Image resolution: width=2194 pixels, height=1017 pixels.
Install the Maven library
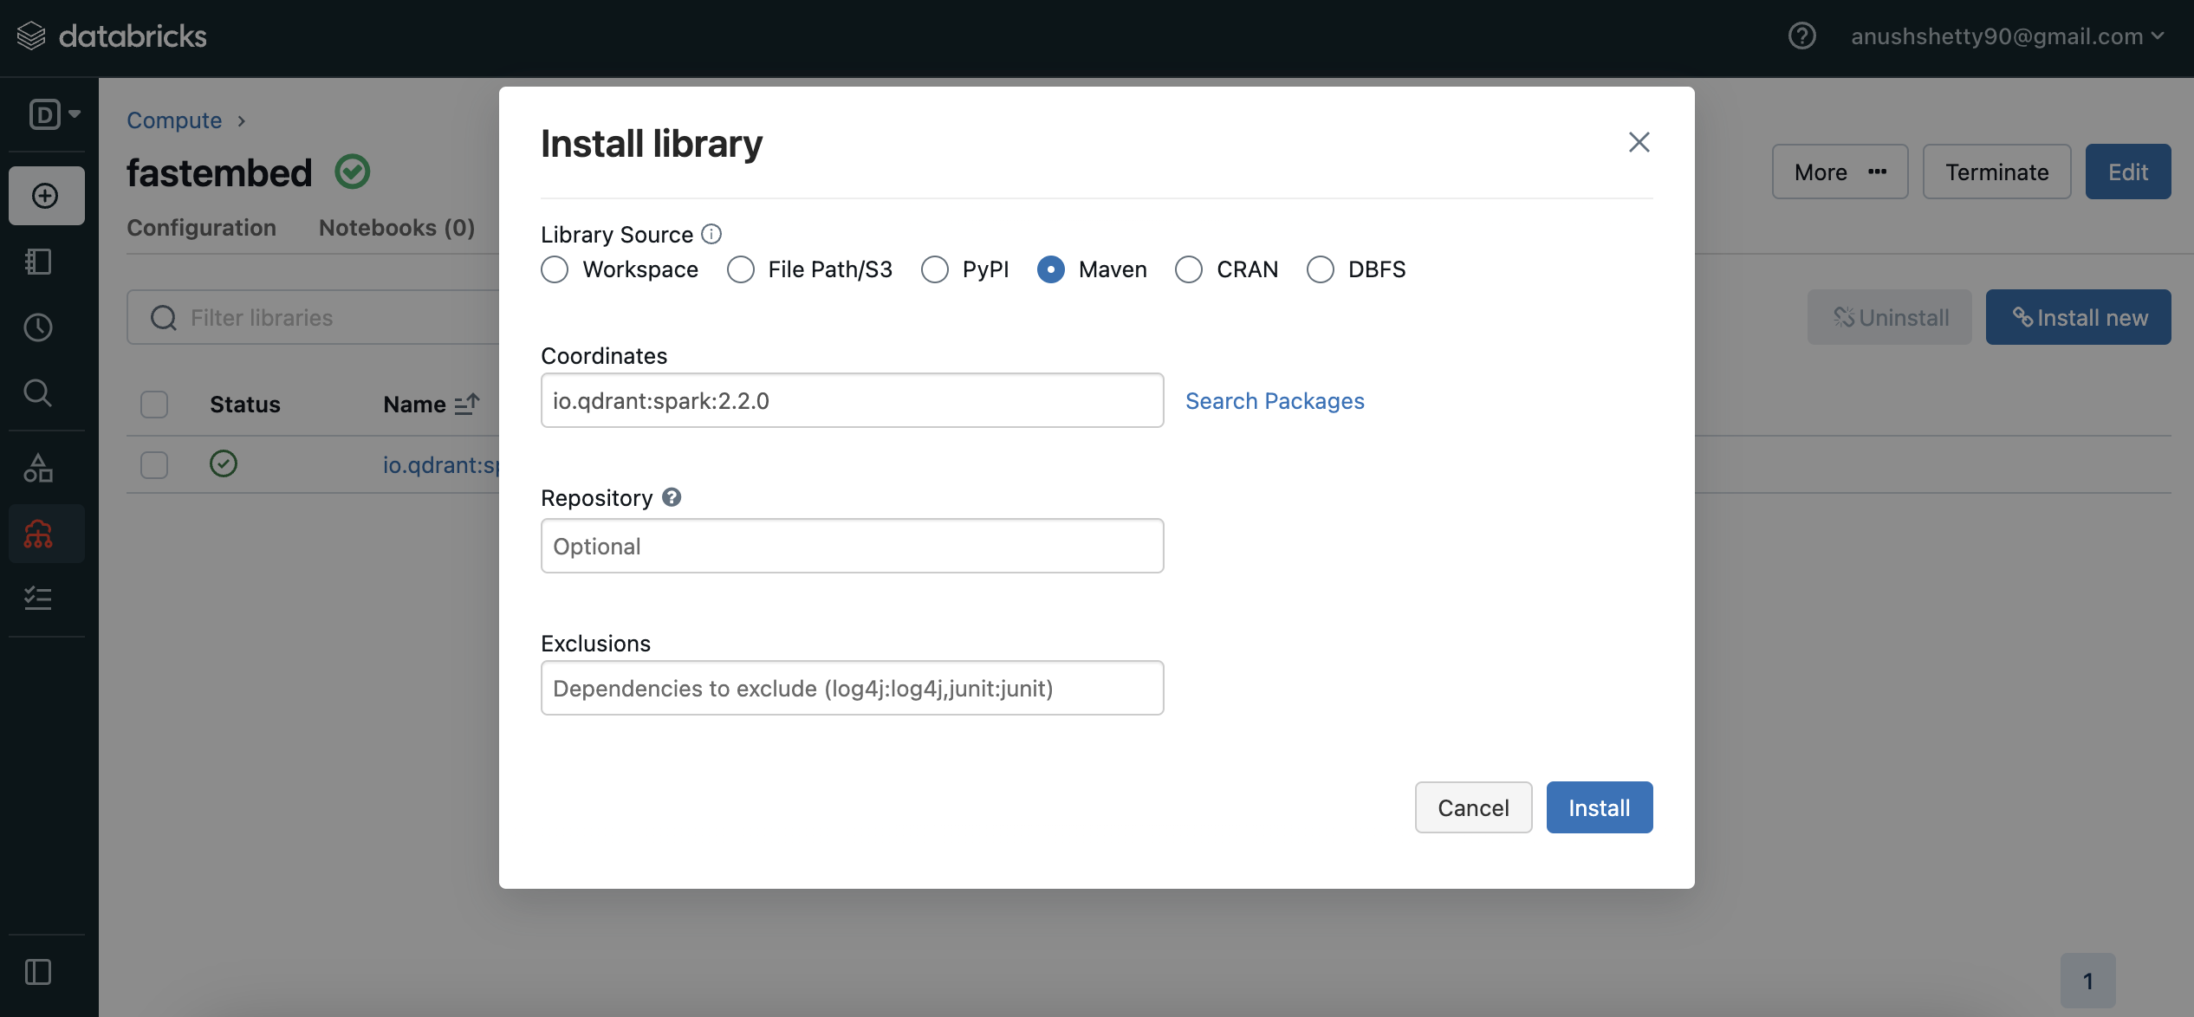(x=1598, y=806)
